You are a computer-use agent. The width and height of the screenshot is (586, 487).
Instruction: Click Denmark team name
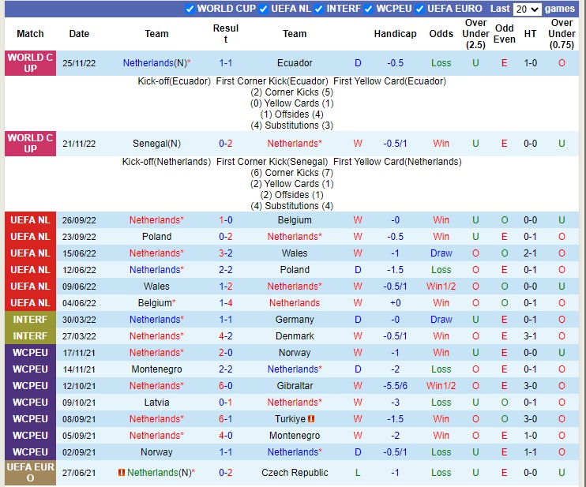295,336
